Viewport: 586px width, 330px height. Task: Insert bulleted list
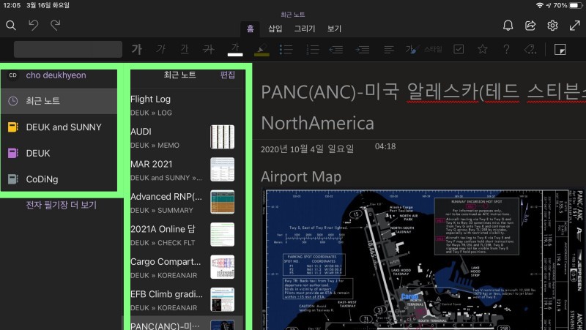click(x=286, y=49)
